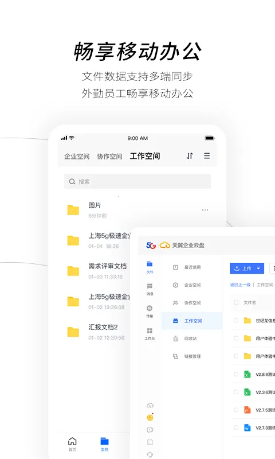Expand the 上传 button dropdown arrow

[258, 269]
